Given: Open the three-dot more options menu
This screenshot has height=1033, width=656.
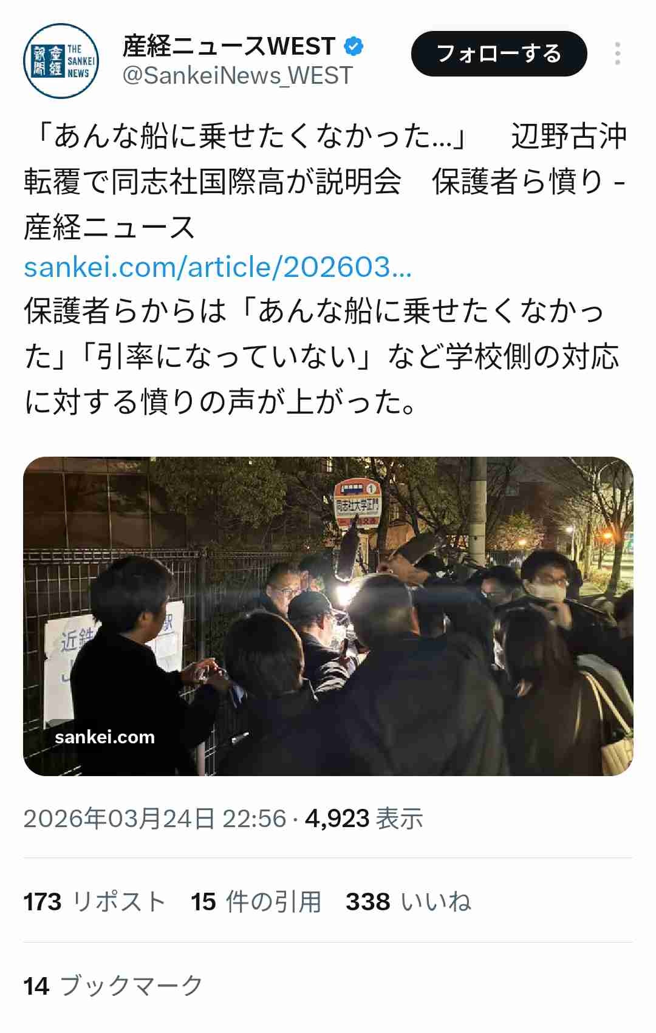Looking at the screenshot, I should 618,53.
